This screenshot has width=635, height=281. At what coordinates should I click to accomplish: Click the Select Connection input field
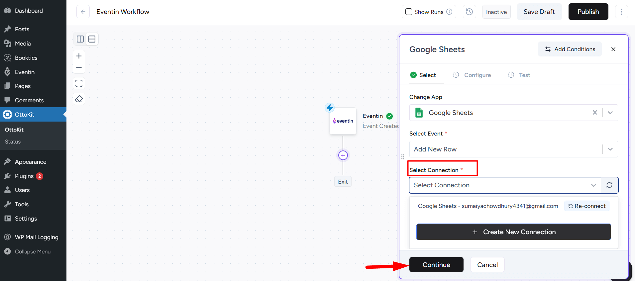(498, 185)
